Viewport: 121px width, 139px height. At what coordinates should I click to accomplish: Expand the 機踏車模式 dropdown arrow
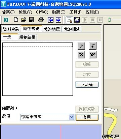click(x=72, y=117)
